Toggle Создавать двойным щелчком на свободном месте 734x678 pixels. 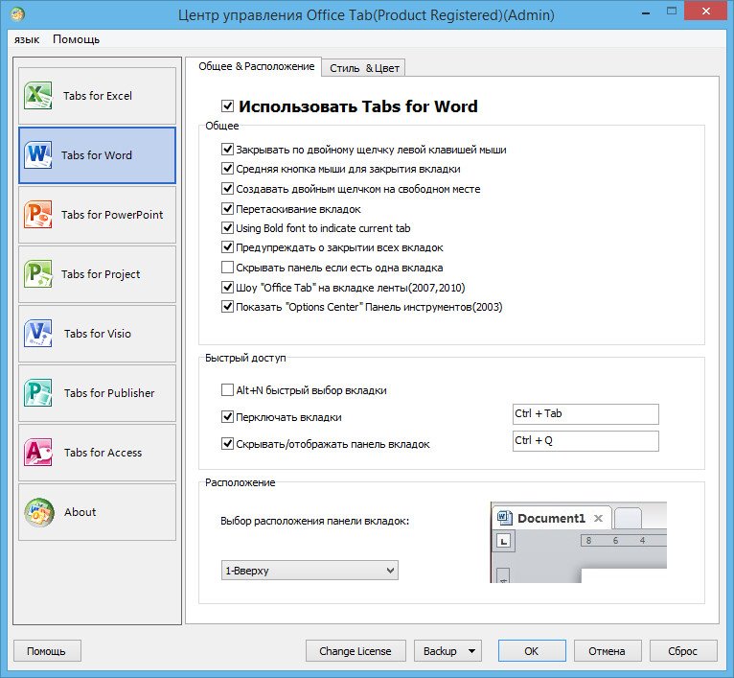click(227, 189)
